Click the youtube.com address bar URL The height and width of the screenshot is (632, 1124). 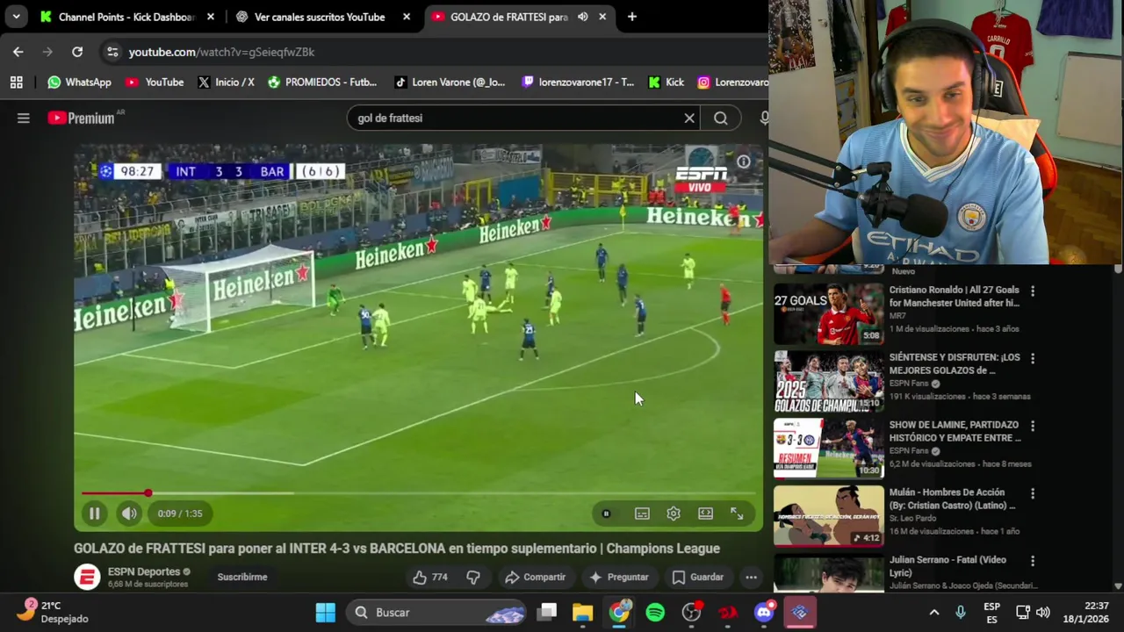[221, 52]
